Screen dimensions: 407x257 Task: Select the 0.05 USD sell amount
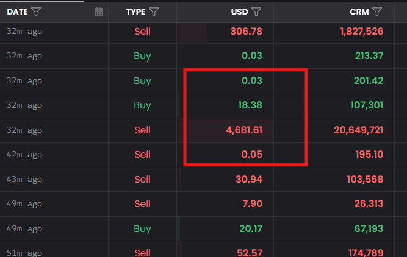(252, 155)
